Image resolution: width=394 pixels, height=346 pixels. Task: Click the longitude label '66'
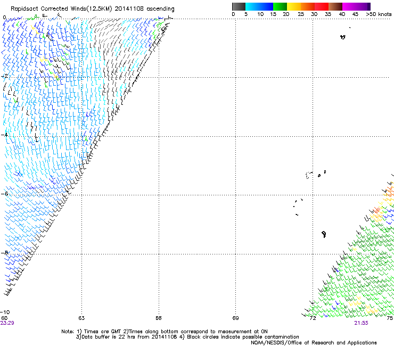158,318
